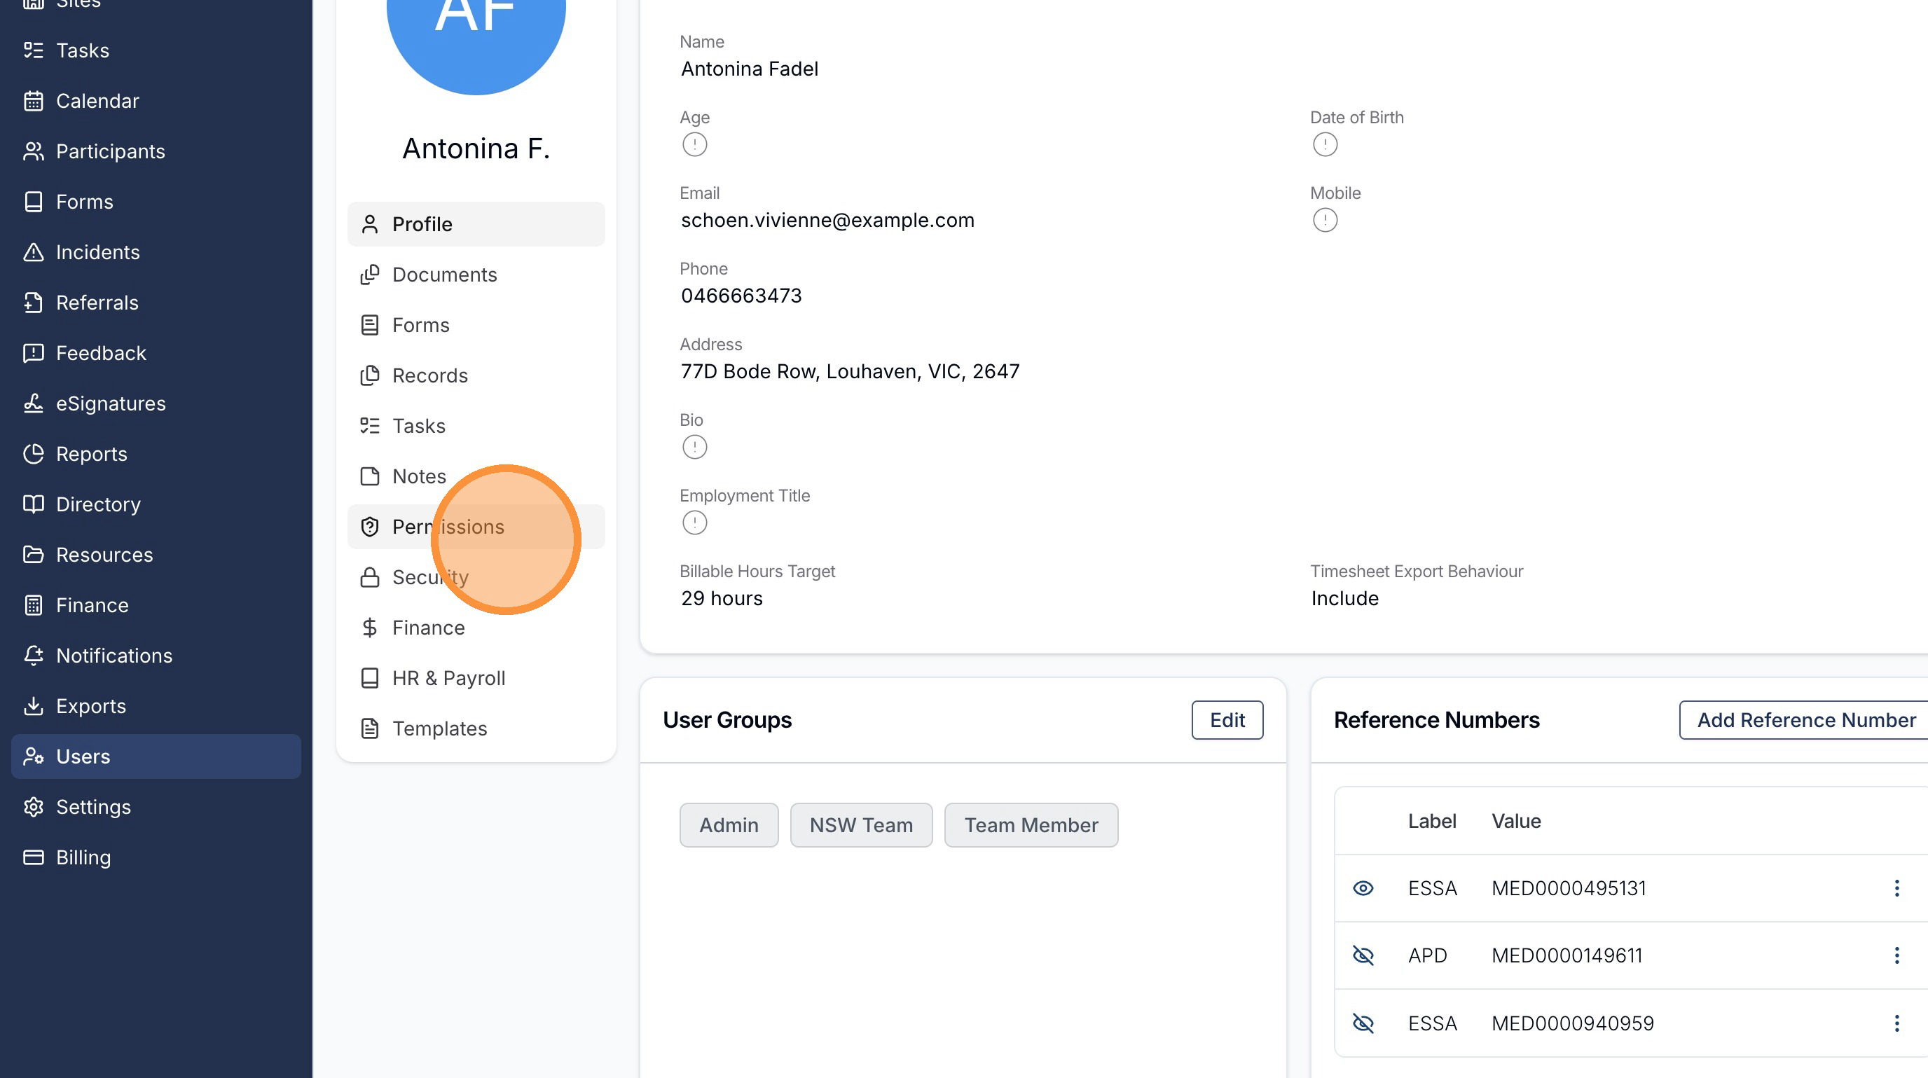Open the Incidents warning icon
This screenshot has width=1928, height=1078.
tap(33, 252)
